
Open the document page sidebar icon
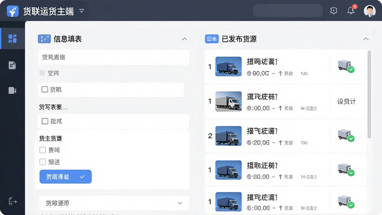coord(12,65)
